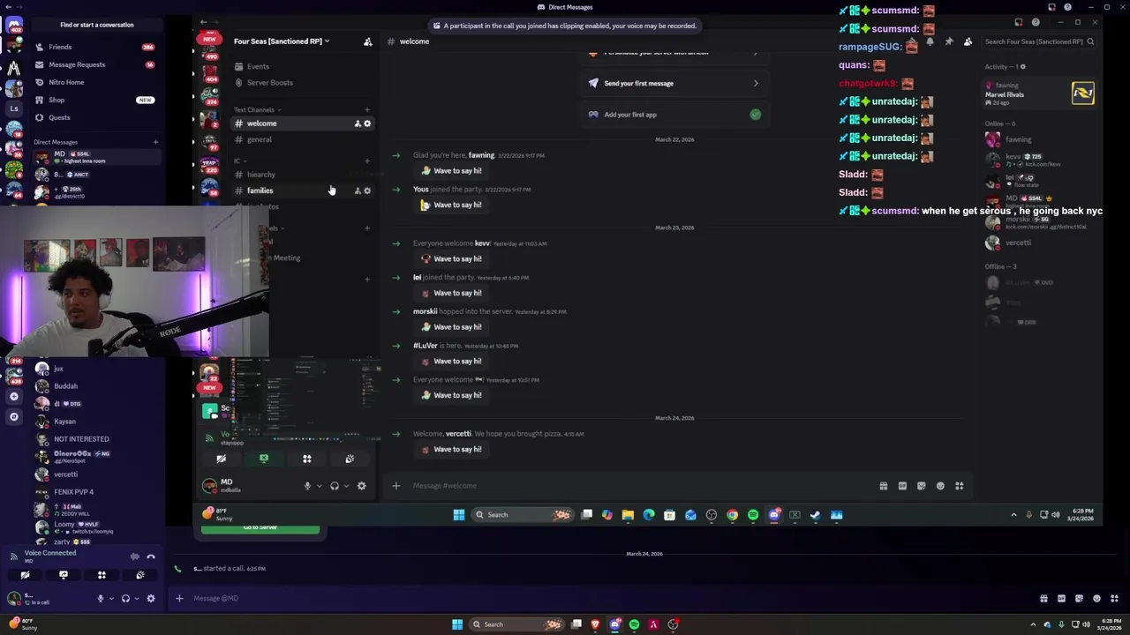This screenshot has width=1130, height=635.
Task: Click Send your first message card
Action: click(674, 83)
